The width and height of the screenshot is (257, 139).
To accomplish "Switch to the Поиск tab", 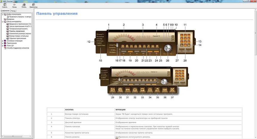I will (x=13, y=11).
